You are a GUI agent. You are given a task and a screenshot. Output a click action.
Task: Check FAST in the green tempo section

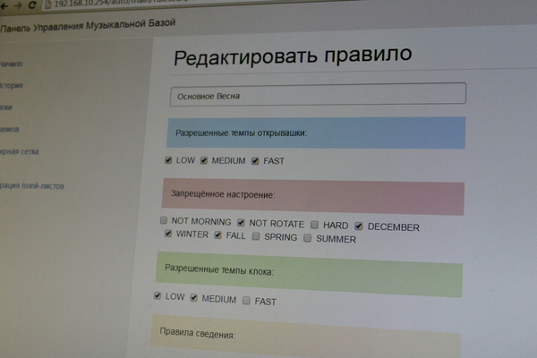pyautogui.click(x=246, y=301)
